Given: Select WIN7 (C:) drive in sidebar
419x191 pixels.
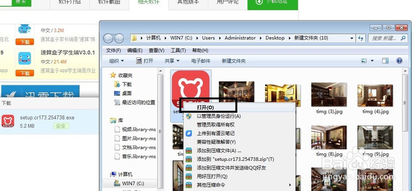Looking at the screenshot, I should point(133,183).
